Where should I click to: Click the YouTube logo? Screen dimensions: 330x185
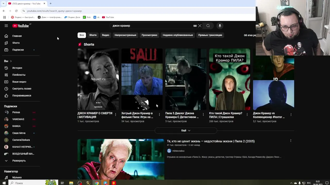pyautogui.click(x=21, y=26)
